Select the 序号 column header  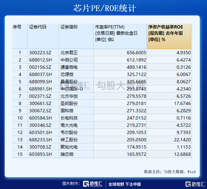pos(17,27)
